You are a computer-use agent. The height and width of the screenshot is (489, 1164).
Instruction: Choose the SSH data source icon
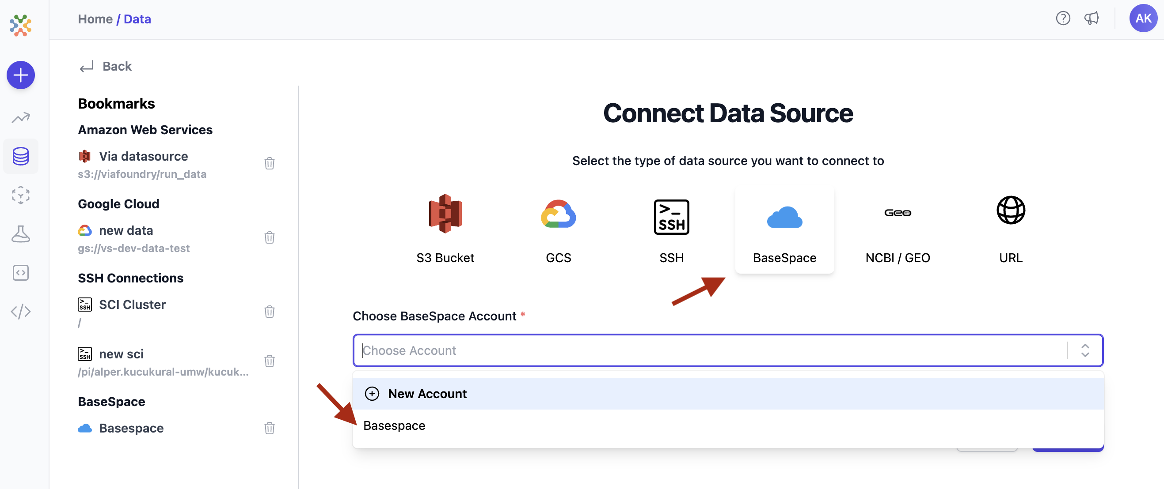click(671, 217)
